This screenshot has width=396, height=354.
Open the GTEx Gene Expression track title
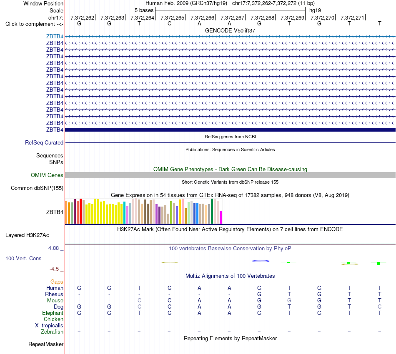pos(230,195)
